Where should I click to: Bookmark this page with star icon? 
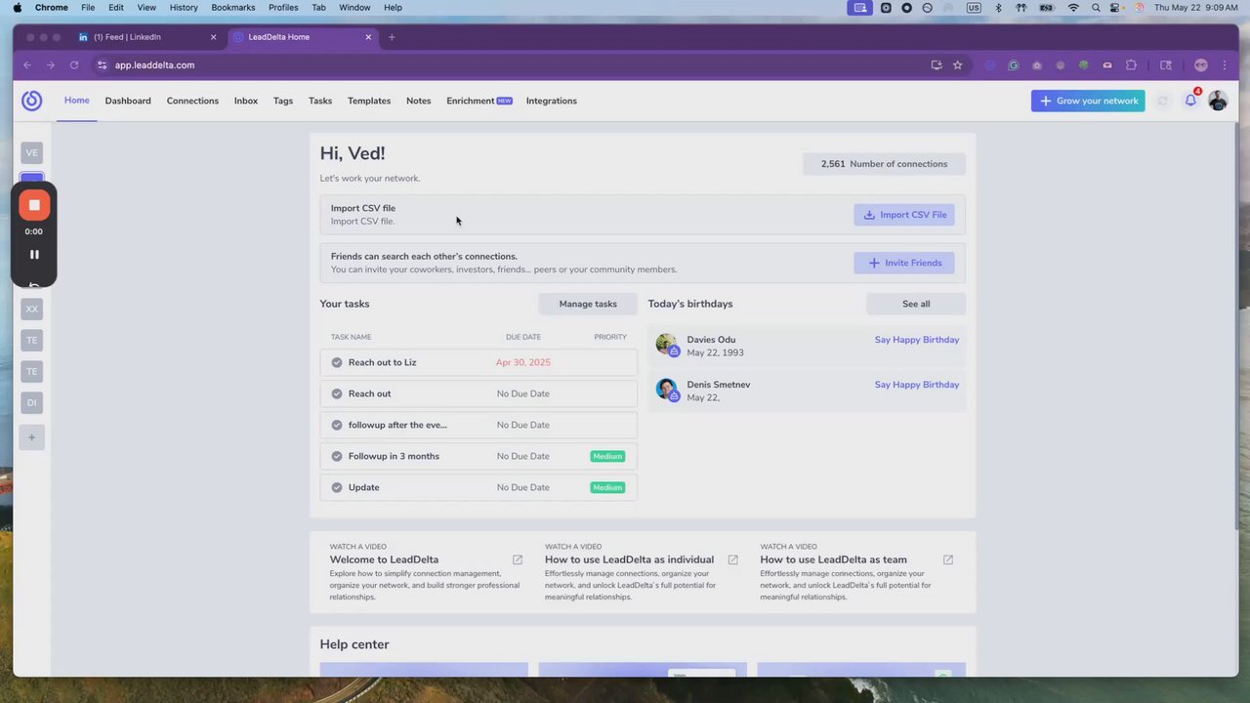[958, 65]
